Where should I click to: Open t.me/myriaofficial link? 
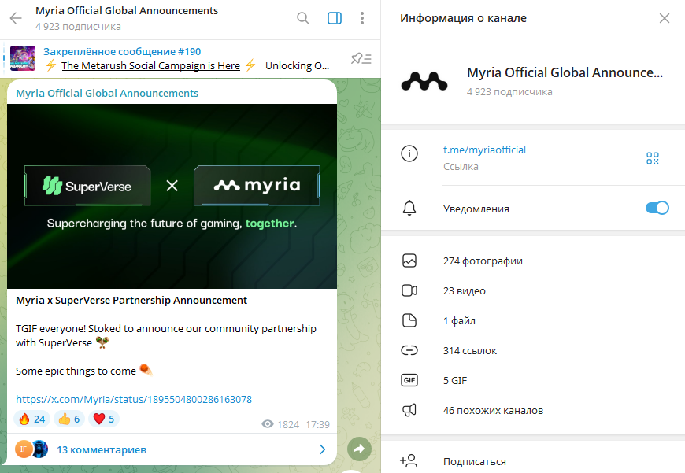pyautogui.click(x=484, y=150)
